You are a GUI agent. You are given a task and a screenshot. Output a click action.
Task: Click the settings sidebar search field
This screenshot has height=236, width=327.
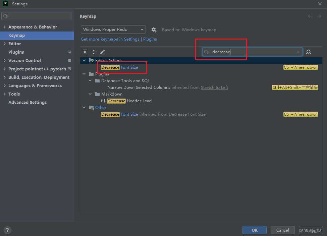tap(37, 16)
